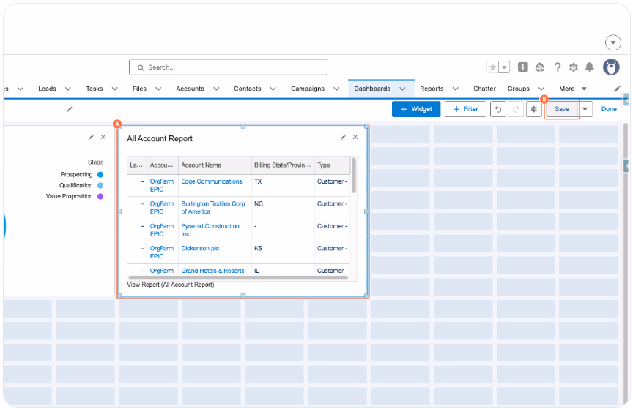Click the Type column header
633x409 pixels.
[x=332, y=165]
